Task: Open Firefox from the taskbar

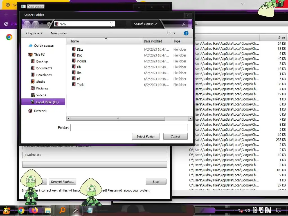Action: (x=35, y=210)
